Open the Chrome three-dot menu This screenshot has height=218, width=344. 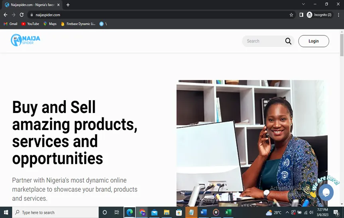[x=338, y=15]
